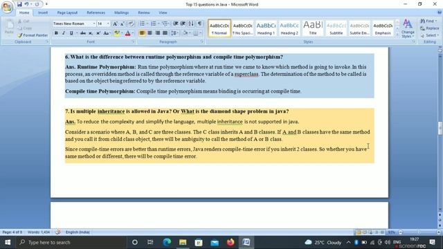Viewport: 443px width, 249px height.
Task: Justify text alignment
Action: click(x=165, y=33)
